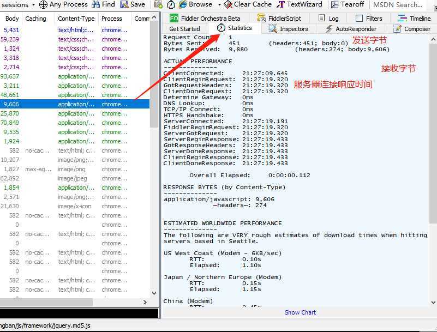Screen dimensions: 437x332
Task: Click the session list horizontal scroll-right arrow
Action: [x=145, y=302]
